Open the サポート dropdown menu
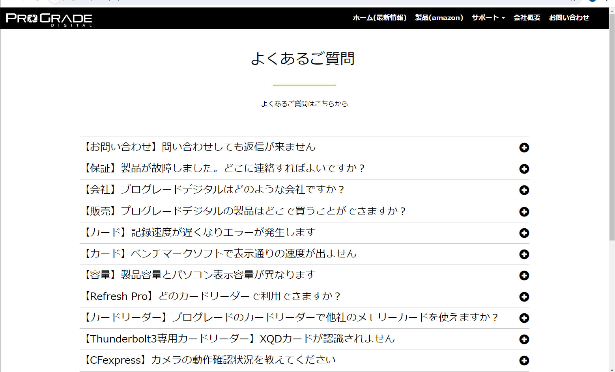Screen dimensions: 615x372 coord(488,18)
